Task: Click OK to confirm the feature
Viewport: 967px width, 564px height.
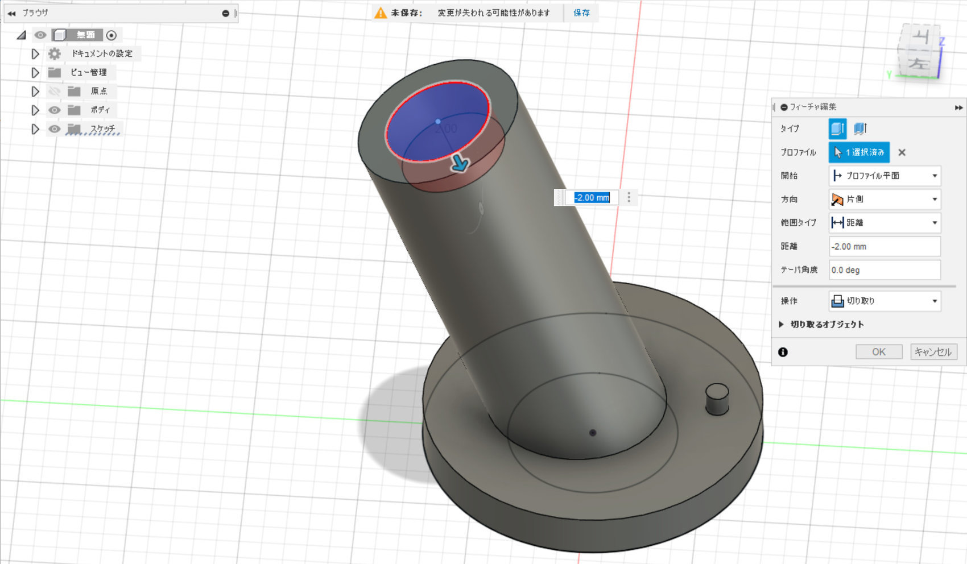Action: pyautogui.click(x=879, y=352)
